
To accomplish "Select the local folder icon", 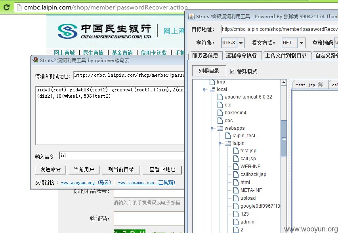I will tap(212, 89).
